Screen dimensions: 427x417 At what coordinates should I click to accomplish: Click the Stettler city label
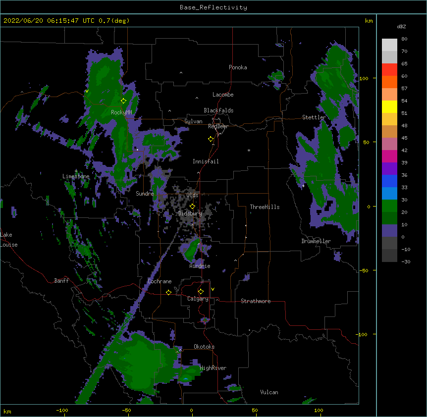(x=314, y=117)
